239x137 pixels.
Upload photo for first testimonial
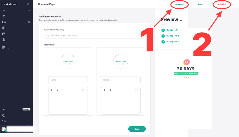pos(68,61)
